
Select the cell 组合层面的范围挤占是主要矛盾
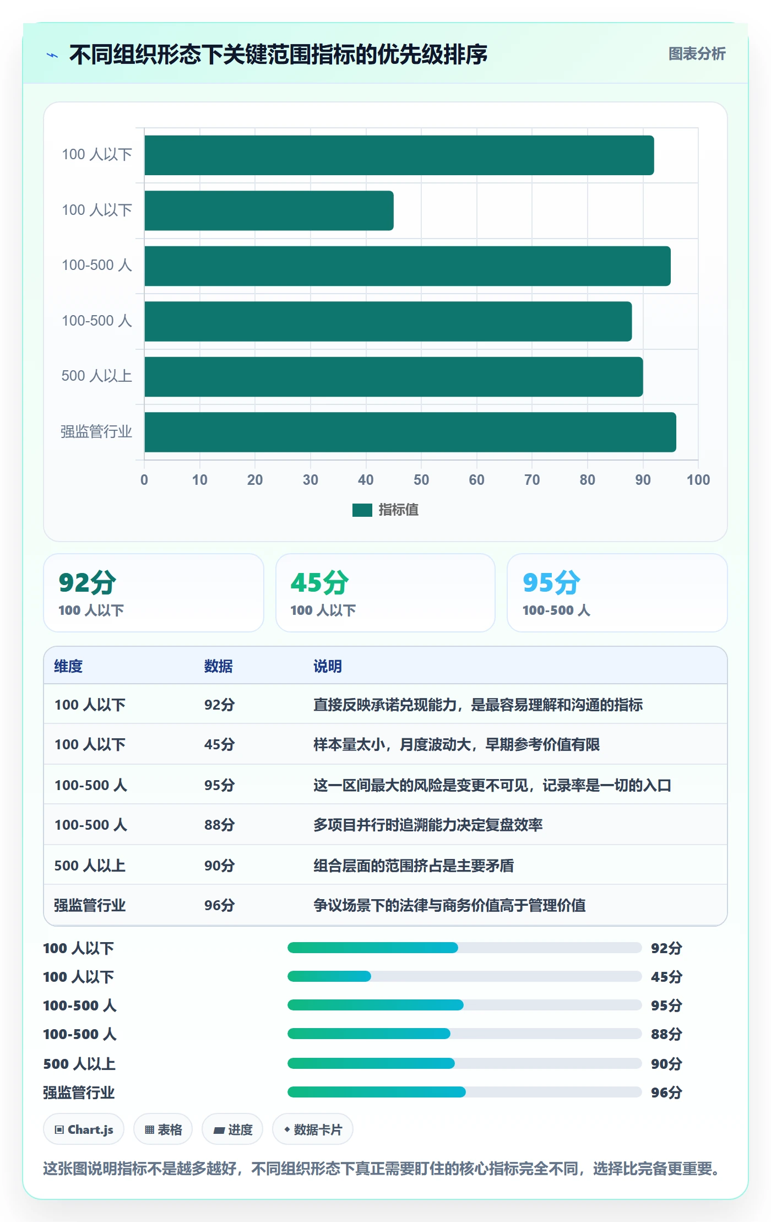coord(414,866)
